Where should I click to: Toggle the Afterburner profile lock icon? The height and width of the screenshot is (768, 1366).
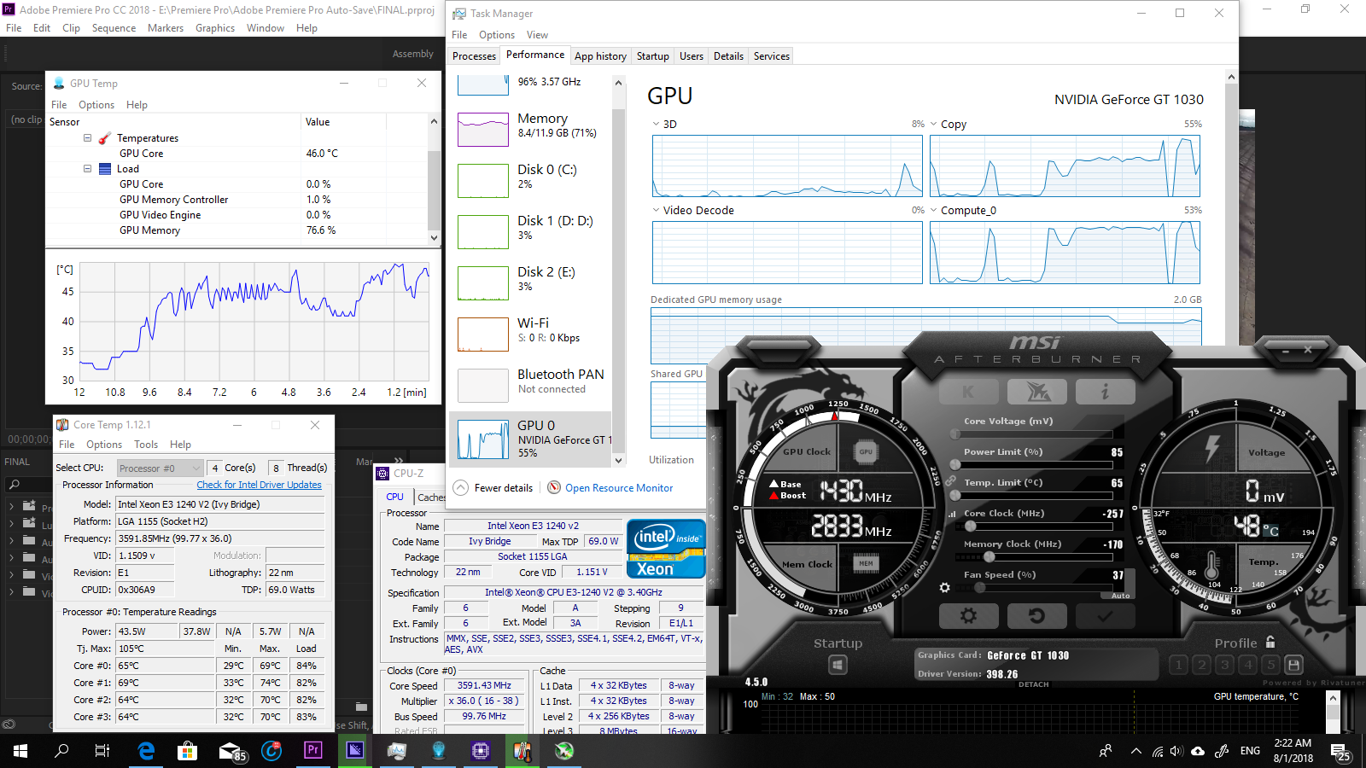click(1270, 643)
